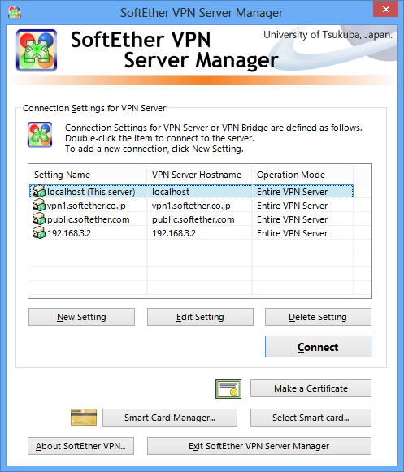Exit SoftEther VPN Server Manager
The image size is (404, 472).
coord(259,446)
